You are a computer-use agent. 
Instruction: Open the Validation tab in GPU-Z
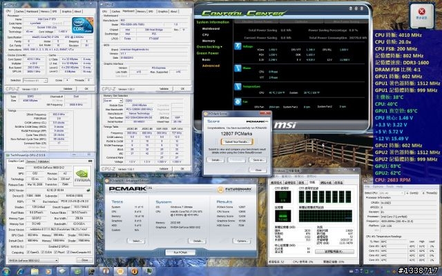[x=43, y=161]
